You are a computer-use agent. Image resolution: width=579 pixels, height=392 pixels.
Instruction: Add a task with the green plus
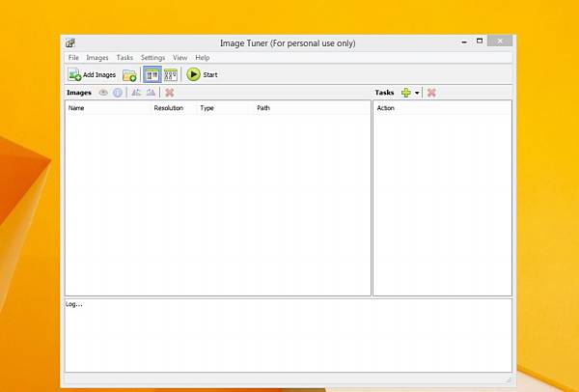(406, 93)
